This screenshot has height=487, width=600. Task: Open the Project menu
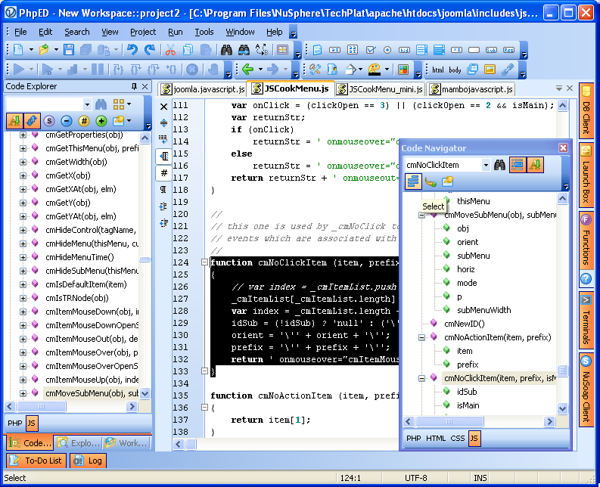click(143, 32)
